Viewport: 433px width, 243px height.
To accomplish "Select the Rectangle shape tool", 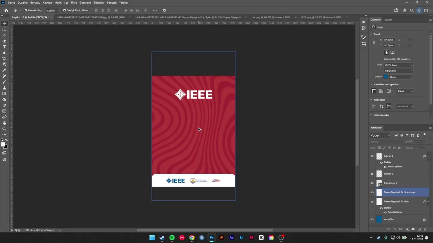I will (x=4, y=111).
